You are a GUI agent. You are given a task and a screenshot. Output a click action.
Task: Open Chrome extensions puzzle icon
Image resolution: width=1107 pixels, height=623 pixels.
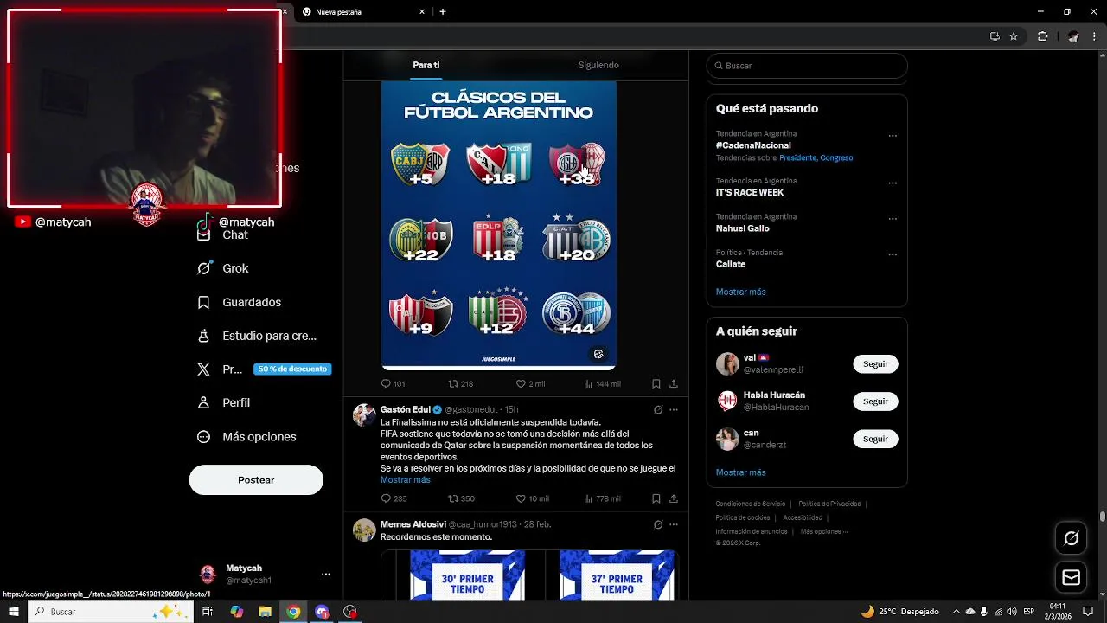(x=1042, y=36)
